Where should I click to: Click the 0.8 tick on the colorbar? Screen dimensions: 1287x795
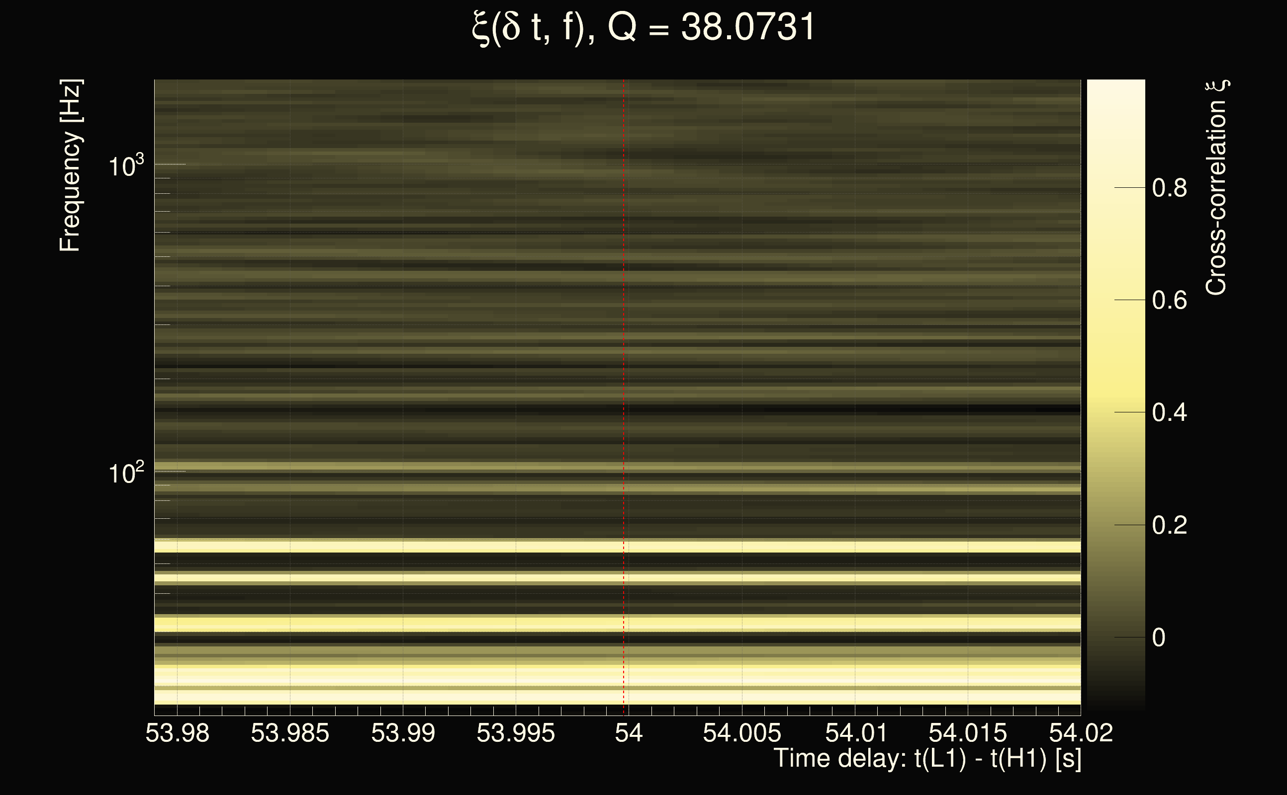click(x=1169, y=188)
